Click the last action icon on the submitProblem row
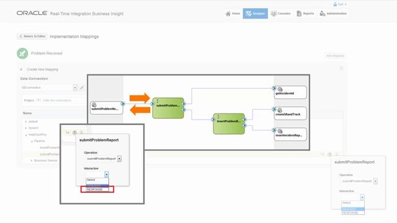Image resolution: width=397 pixels, height=223 pixels. tap(336, 154)
